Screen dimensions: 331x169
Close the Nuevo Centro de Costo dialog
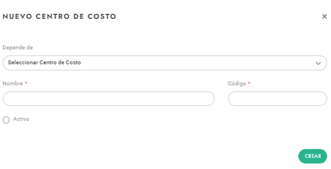[x=324, y=16]
